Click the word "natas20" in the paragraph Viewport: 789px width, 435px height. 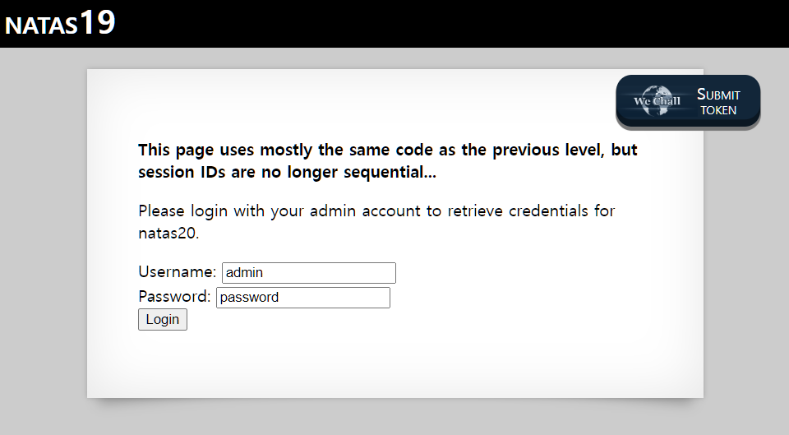click(168, 233)
